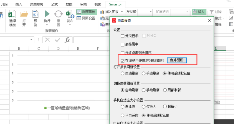
Task: Select column B header
Action: coord(19,48)
